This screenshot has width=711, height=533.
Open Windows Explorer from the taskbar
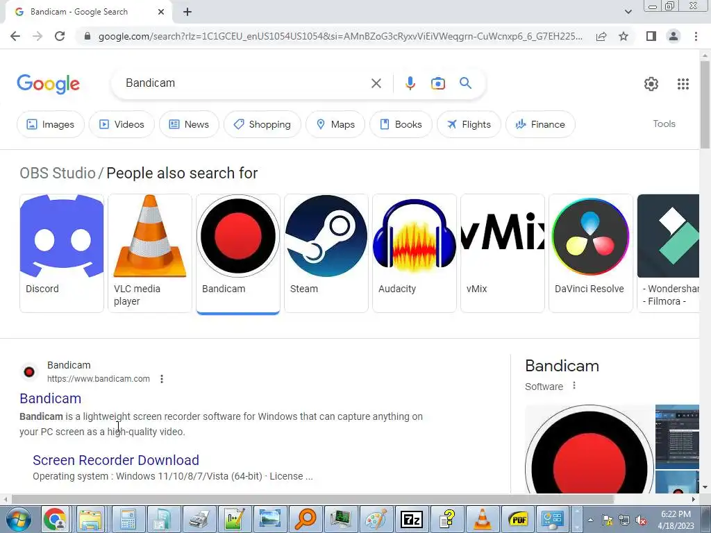tap(90, 519)
